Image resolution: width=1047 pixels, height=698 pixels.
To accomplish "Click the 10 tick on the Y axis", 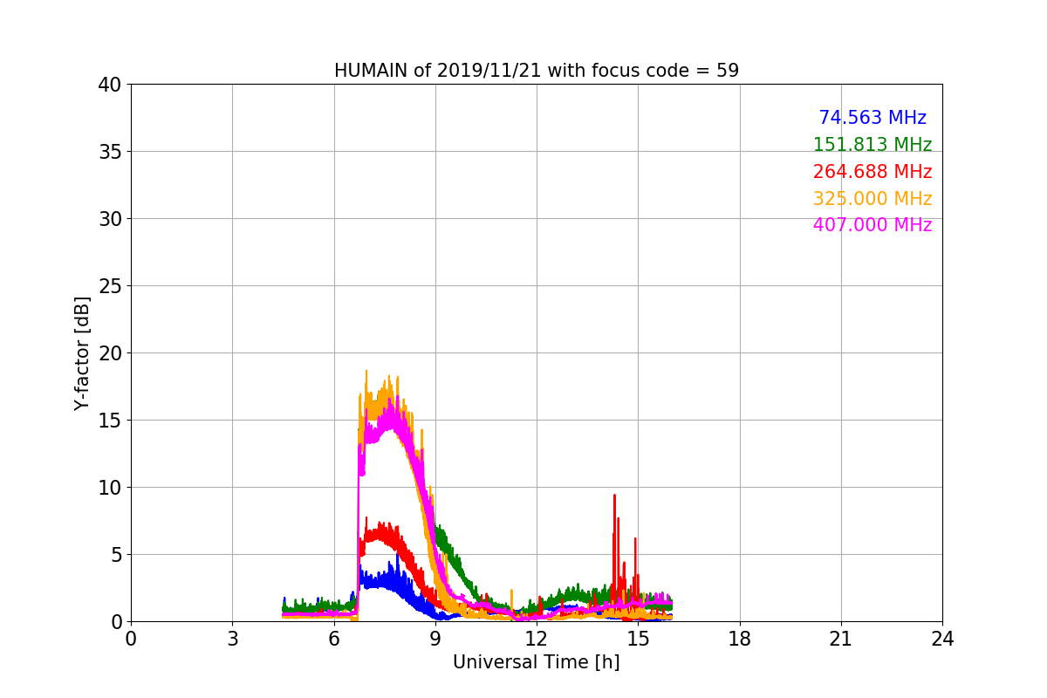I will pos(110,488).
